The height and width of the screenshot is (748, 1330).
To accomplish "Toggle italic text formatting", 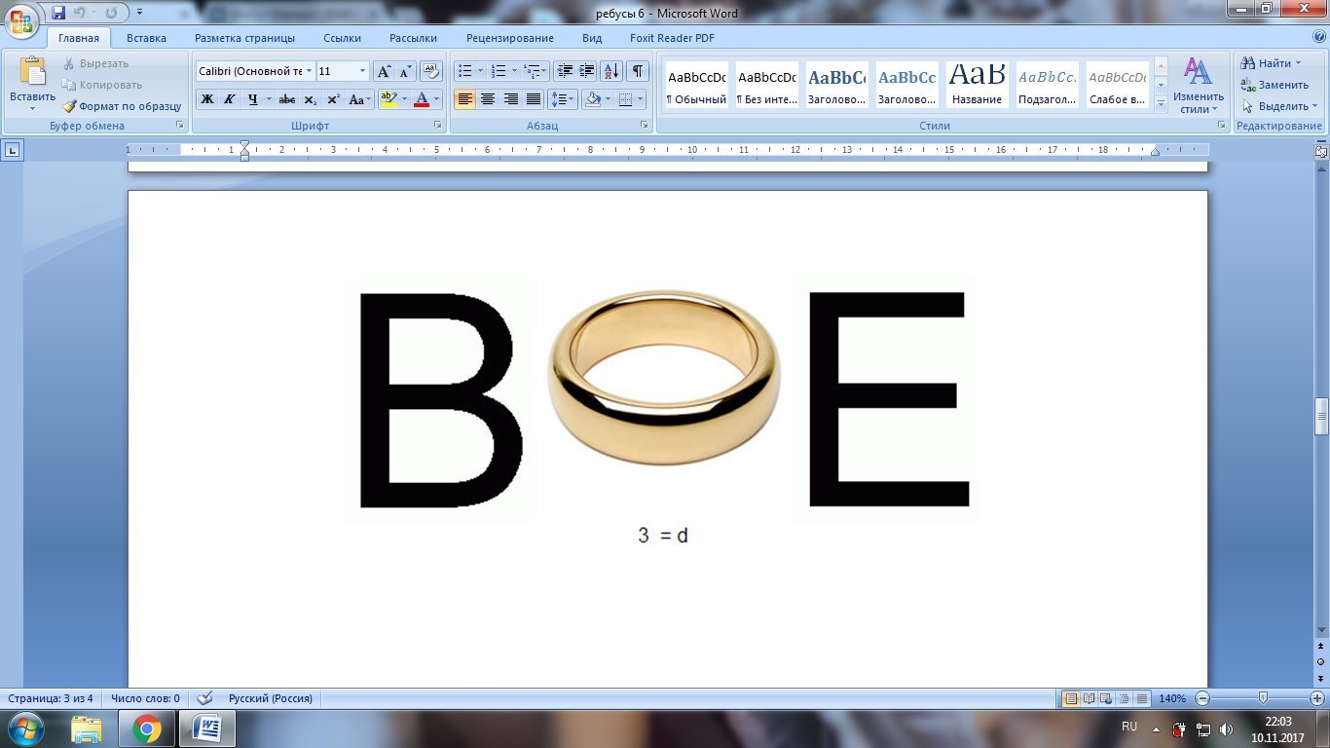I will tap(230, 99).
